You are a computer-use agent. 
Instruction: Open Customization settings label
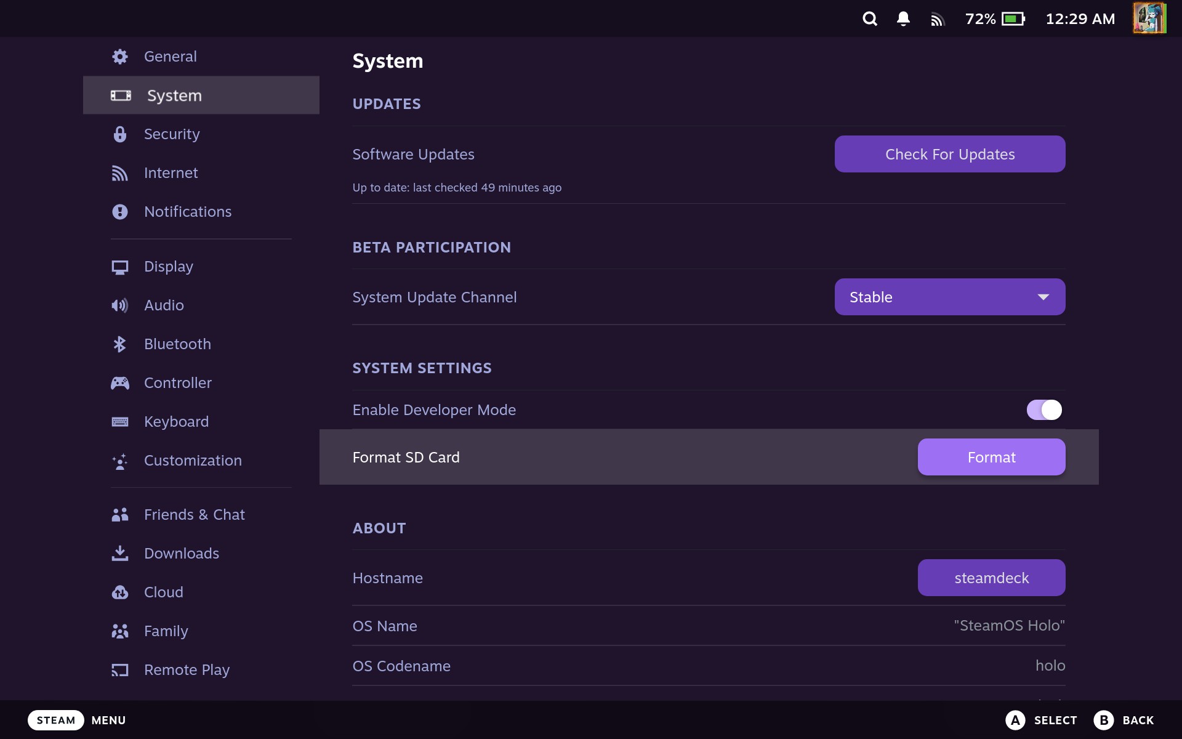point(193,461)
